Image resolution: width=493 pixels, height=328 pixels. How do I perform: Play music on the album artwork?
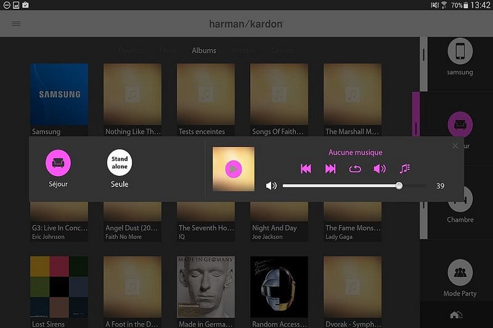[x=234, y=169]
